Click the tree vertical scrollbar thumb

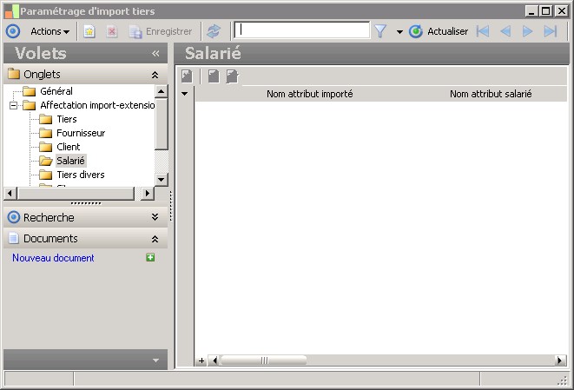(x=161, y=123)
